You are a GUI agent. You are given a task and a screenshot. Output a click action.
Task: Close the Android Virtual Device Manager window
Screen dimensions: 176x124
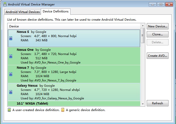[x=169, y=4]
